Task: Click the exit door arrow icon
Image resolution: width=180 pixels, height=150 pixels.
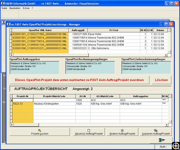Action: click(162, 140)
